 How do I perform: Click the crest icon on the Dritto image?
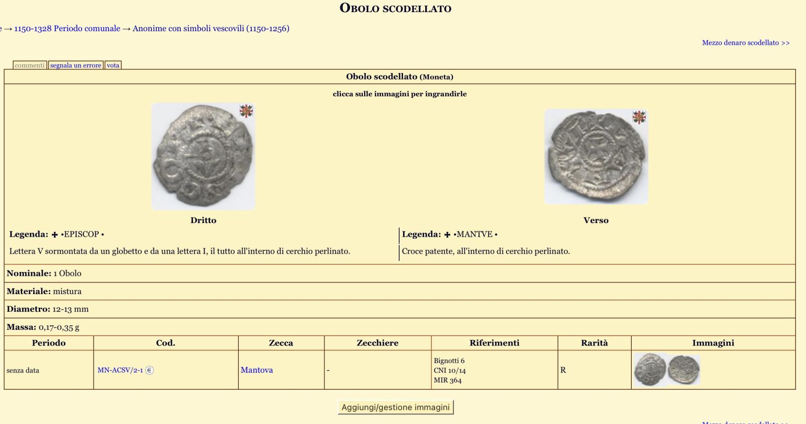(x=246, y=111)
